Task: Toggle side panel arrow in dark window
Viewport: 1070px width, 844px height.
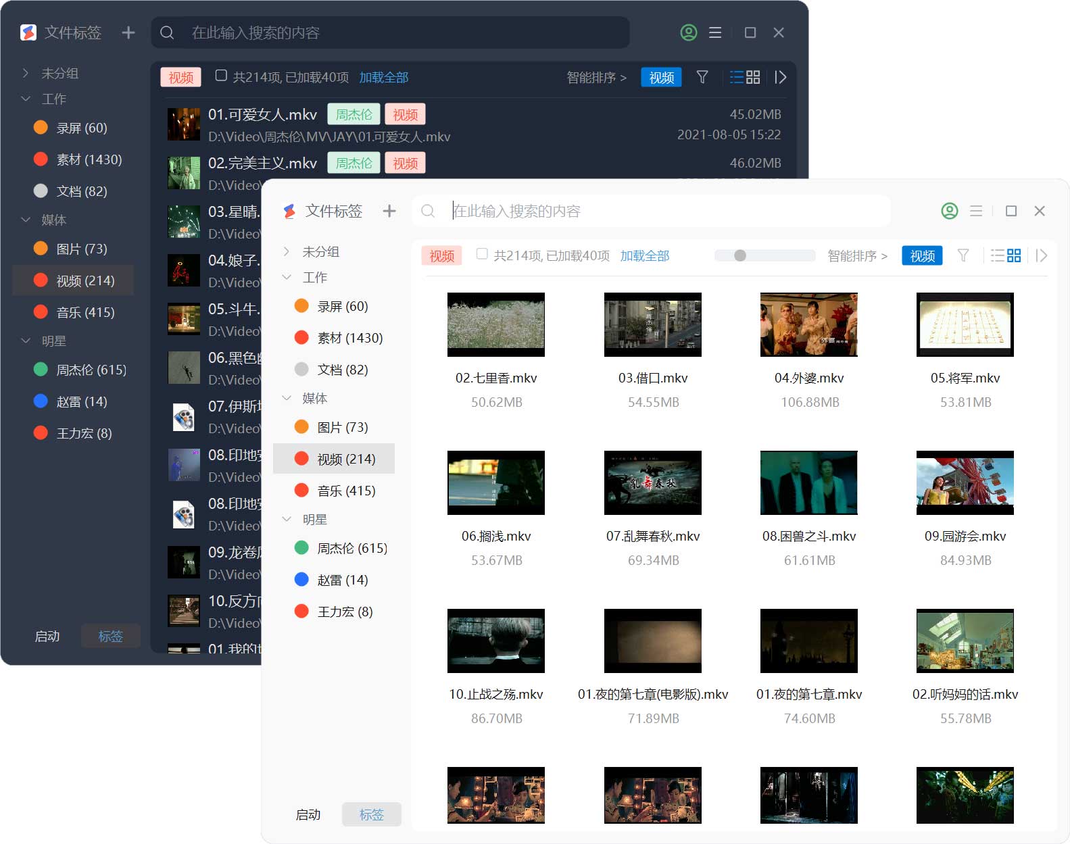Action: coord(780,77)
